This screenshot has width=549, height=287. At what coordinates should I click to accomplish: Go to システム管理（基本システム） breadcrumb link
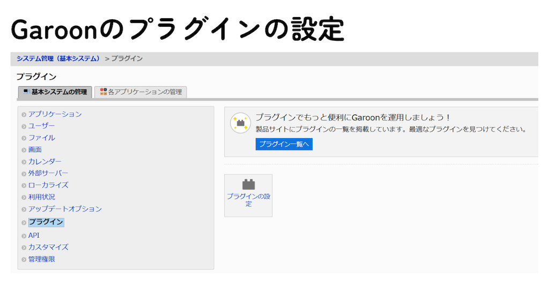[58, 58]
